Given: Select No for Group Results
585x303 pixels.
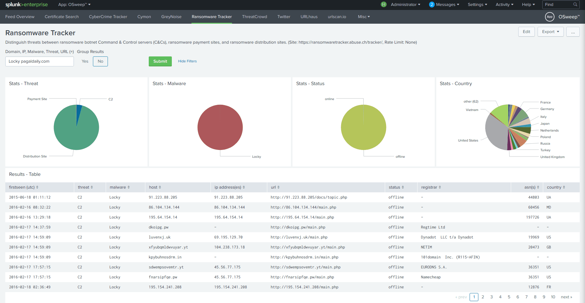Looking at the screenshot, I should tap(100, 61).
